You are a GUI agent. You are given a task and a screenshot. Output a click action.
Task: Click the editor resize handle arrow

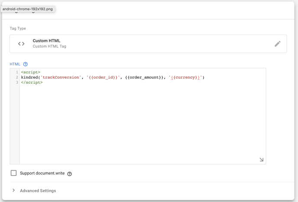click(x=261, y=160)
